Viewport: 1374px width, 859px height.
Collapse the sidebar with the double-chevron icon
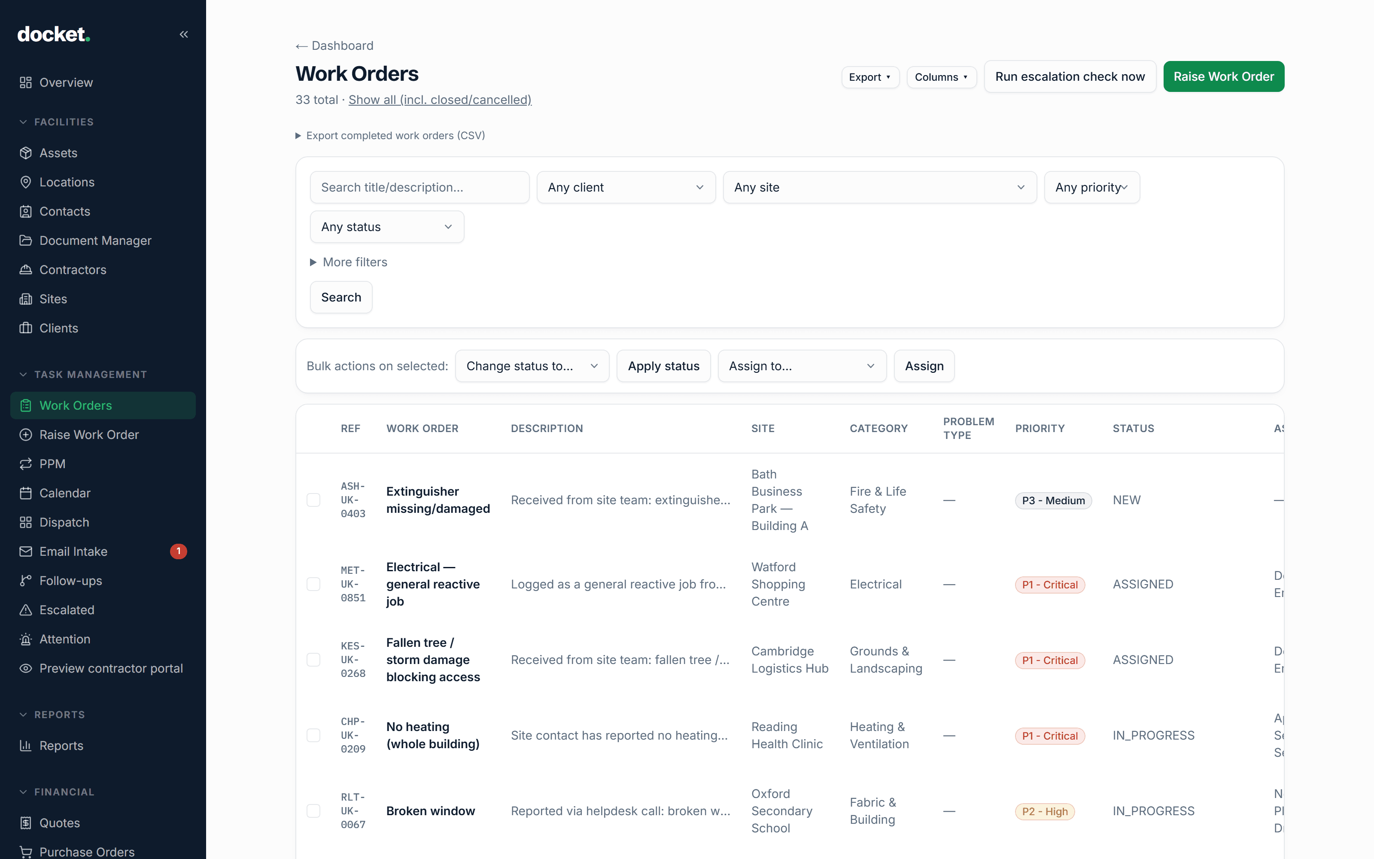[x=183, y=34]
